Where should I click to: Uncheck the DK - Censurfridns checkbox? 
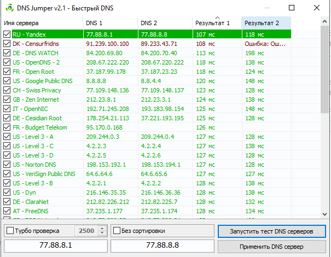pos(7,43)
